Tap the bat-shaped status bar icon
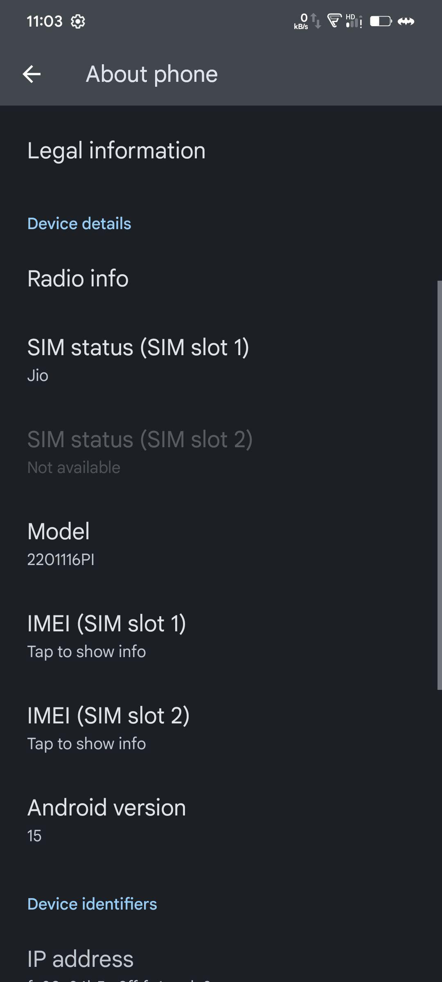The image size is (442, 982). point(406,21)
